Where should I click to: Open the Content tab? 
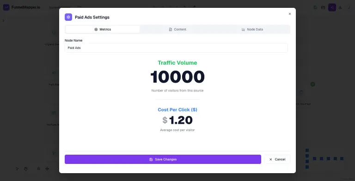coord(177,30)
